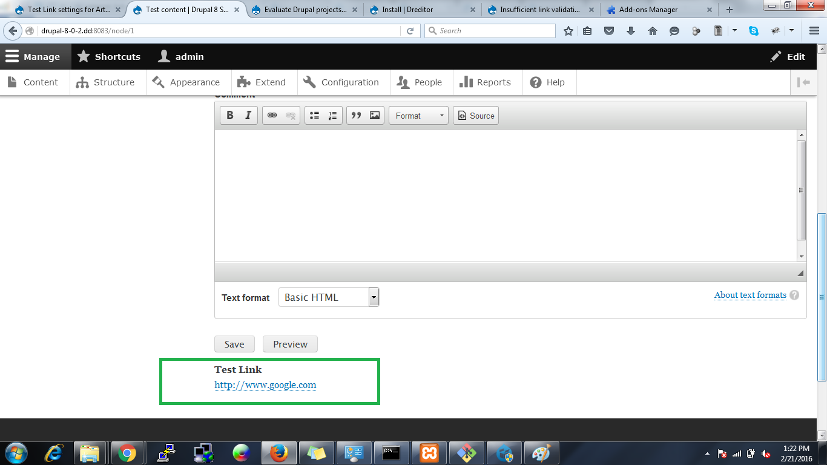This screenshot has width=827, height=465.
Task: Open the image insert dialog
Action: 374,114
